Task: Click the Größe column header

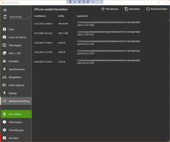Action: 61,16
